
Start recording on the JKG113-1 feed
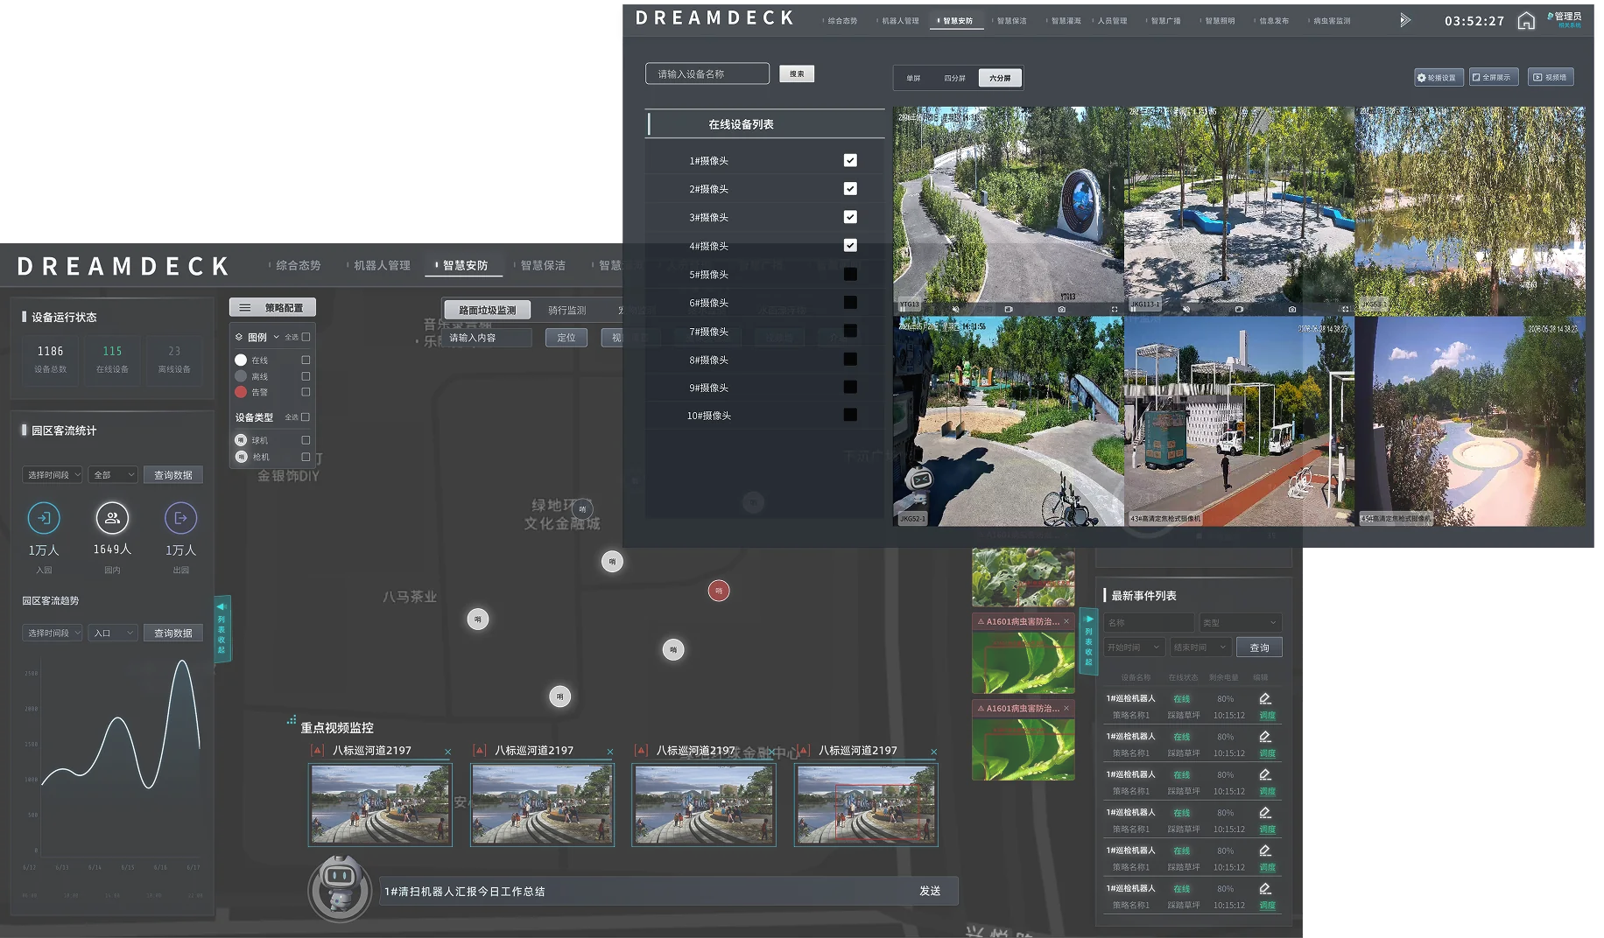[x=1239, y=309]
